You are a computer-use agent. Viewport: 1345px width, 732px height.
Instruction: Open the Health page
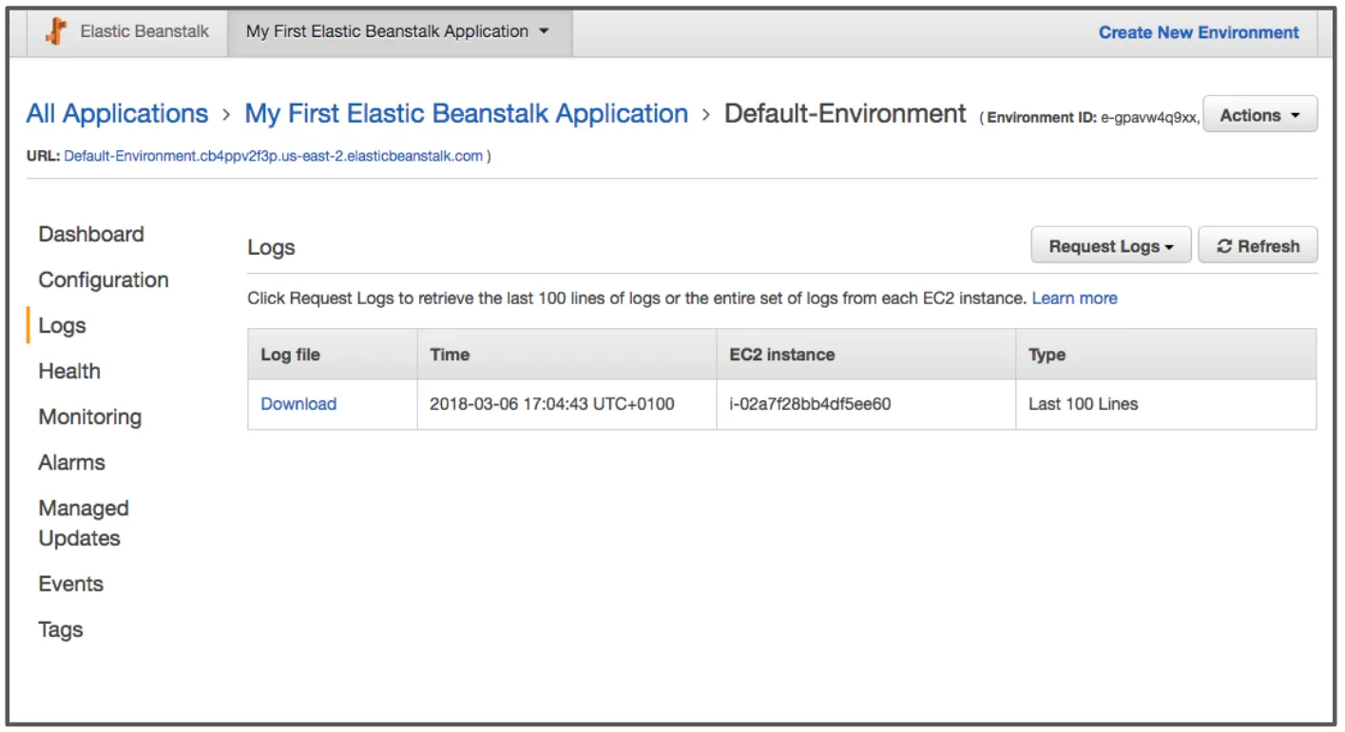(x=68, y=371)
